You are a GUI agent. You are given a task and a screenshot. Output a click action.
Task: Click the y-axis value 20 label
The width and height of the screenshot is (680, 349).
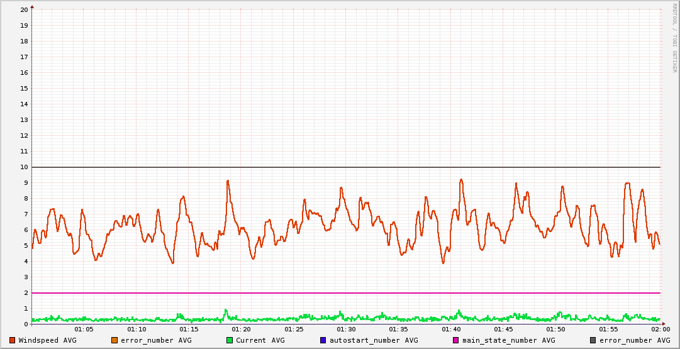(24, 10)
